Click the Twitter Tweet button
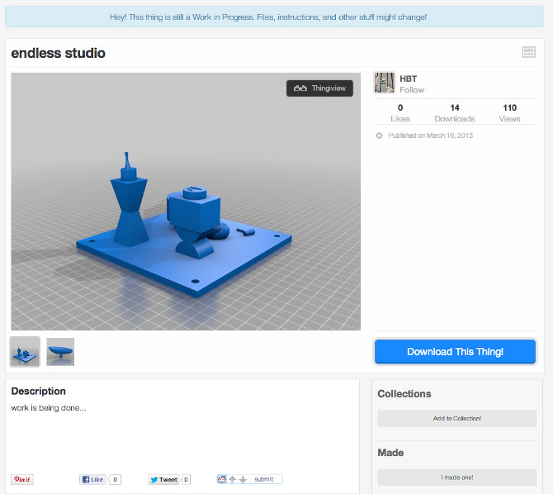The image size is (553, 494). [x=164, y=479]
